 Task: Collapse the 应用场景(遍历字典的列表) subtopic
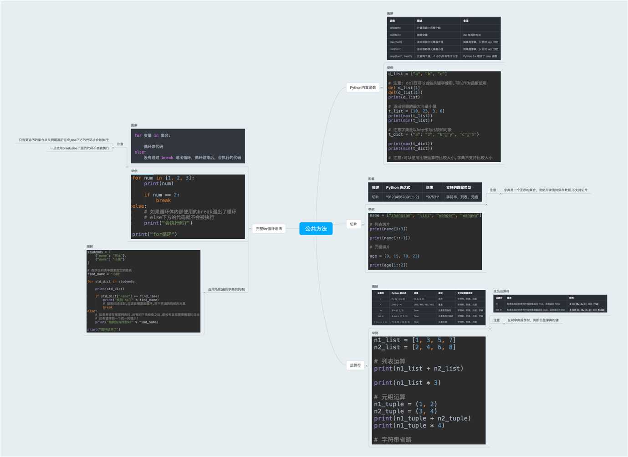coord(204,293)
